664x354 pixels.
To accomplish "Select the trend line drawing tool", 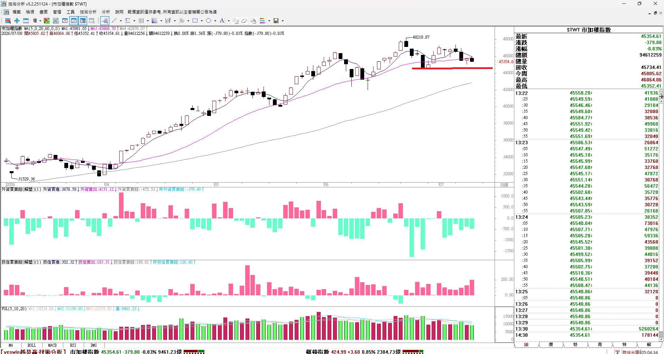I will point(114,21).
